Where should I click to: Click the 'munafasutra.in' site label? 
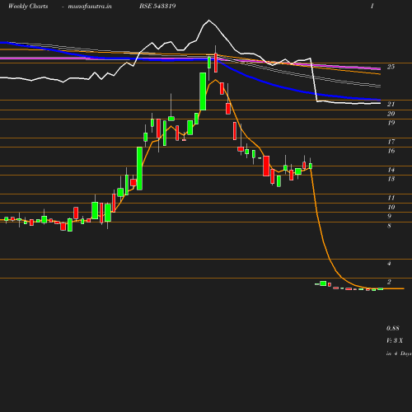(90, 6)
